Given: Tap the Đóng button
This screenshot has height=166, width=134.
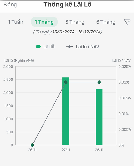Looking at the screenshot, I should 10,5.
